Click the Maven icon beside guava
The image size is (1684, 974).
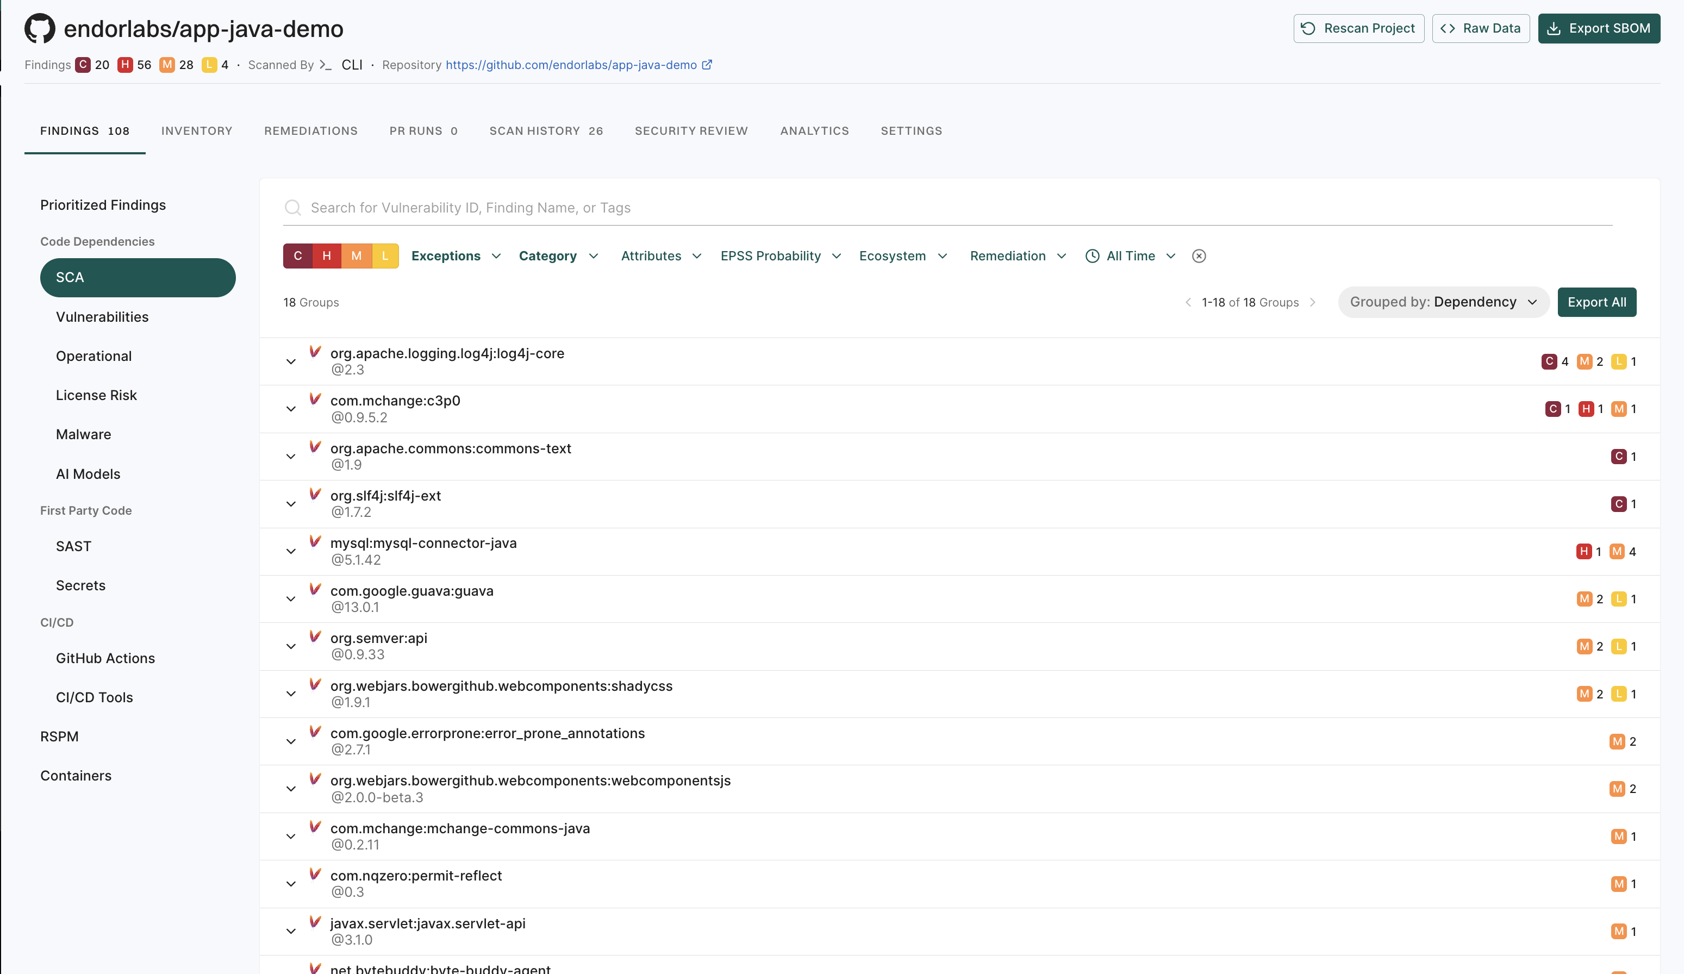315,589
